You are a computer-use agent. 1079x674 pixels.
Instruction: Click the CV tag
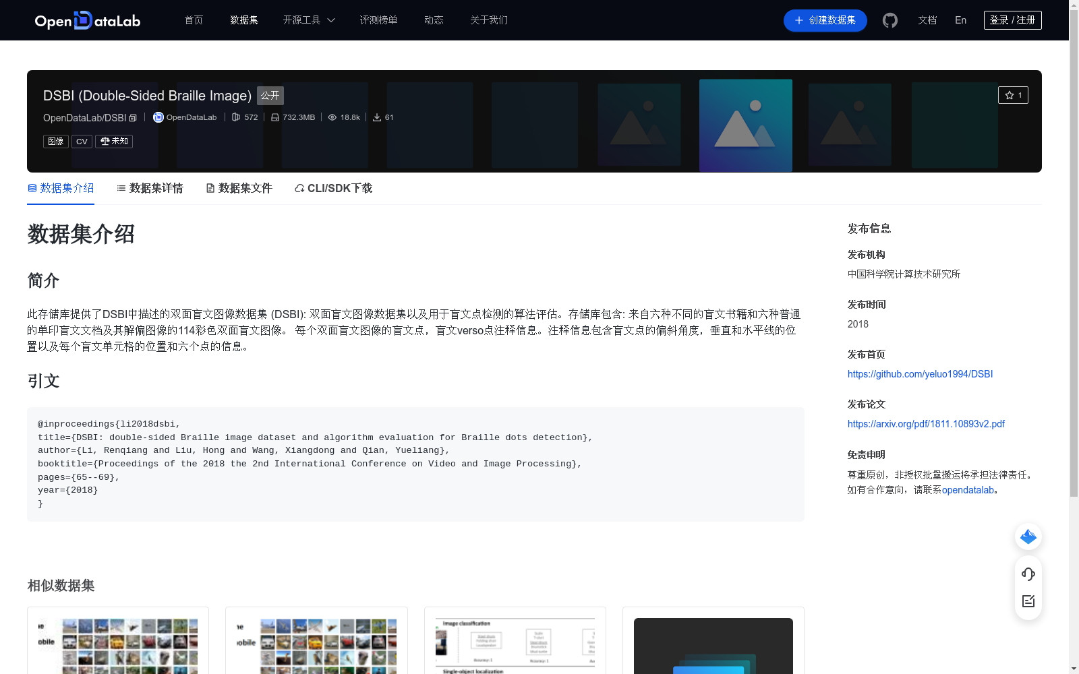(82, 142)
